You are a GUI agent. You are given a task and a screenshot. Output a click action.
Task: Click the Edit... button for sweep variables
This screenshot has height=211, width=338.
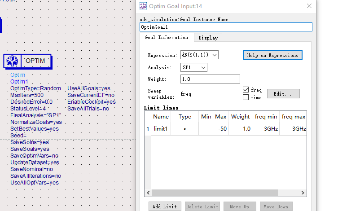[x=283, y=94]
